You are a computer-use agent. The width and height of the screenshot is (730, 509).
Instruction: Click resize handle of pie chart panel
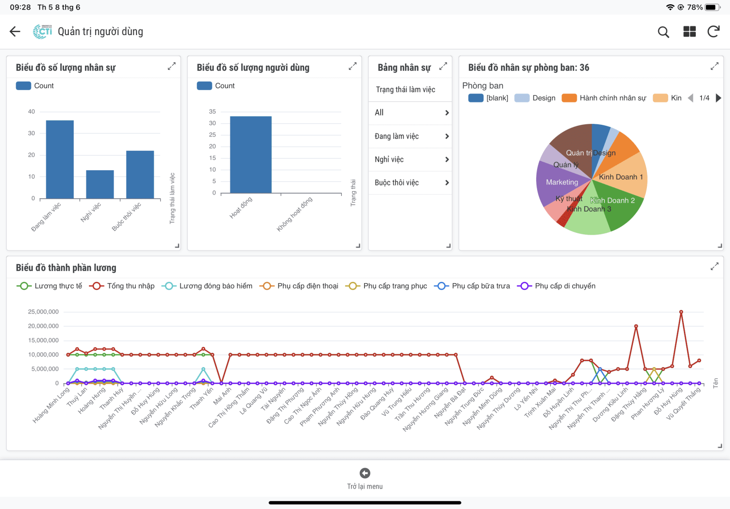click(x=720, y=246)
